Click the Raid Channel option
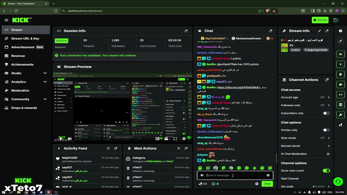Screen dimensions: 347x195 290,178
